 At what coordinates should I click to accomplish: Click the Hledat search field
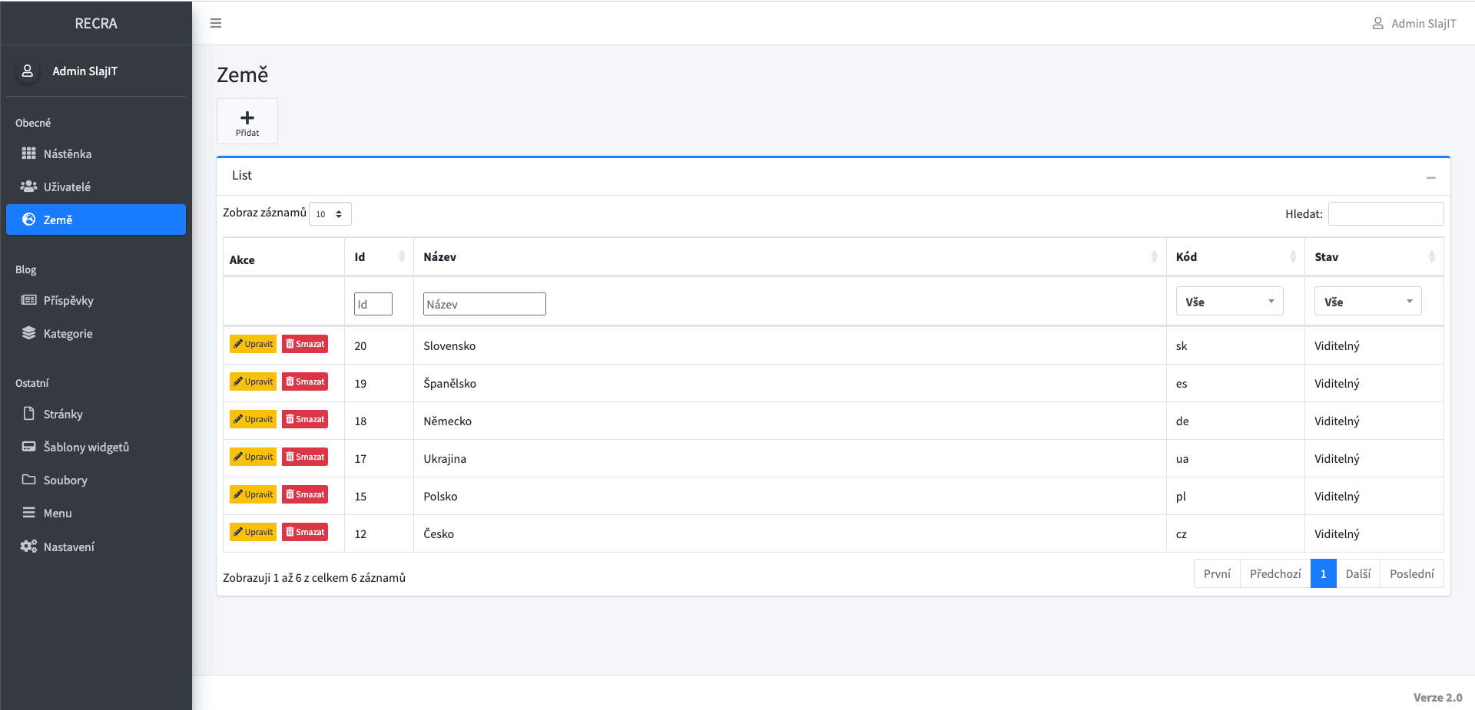[1385, 214]
